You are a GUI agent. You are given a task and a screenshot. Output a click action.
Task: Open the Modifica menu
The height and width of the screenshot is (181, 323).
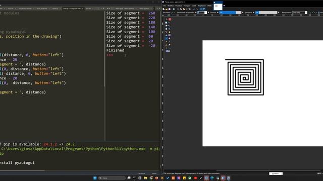(x=171, y=6)
